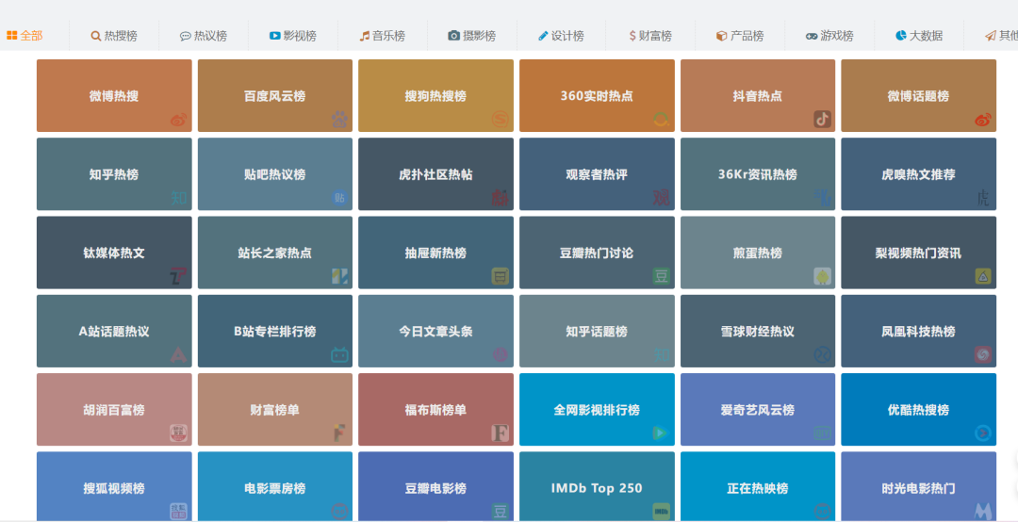Open the 今日文章头条 card
The image size is (1018, 522).
[x=435, y=331]
